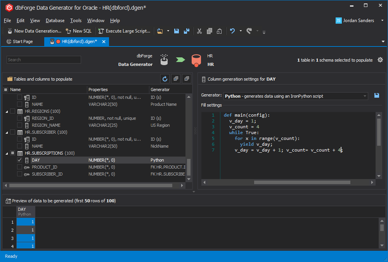This screenshot has width=388, height=262.
Task: Click the Paste icon in toolbar
Action: click(219, 31)
